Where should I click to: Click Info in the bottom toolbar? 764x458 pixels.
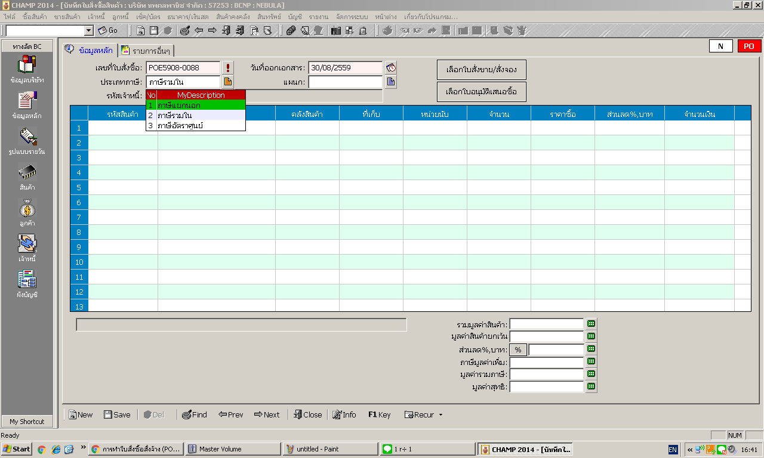[344, 415]
